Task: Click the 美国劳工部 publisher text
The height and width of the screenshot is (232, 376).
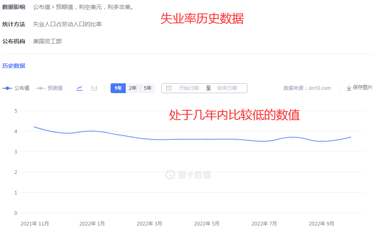Action: [x=47, y=41]
